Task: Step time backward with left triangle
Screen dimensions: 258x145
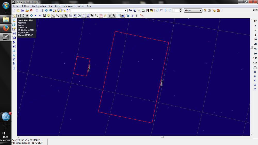Action: (157, 10)
